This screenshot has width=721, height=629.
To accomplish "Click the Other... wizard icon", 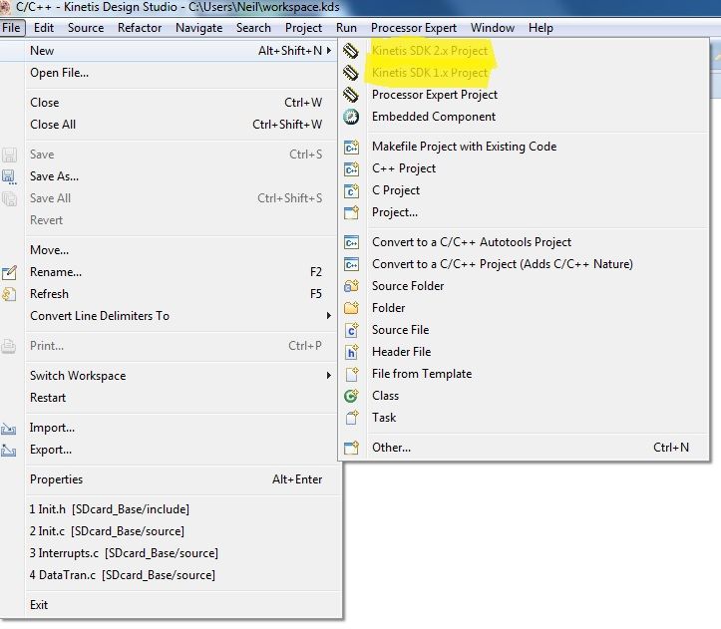I will 351,448.
